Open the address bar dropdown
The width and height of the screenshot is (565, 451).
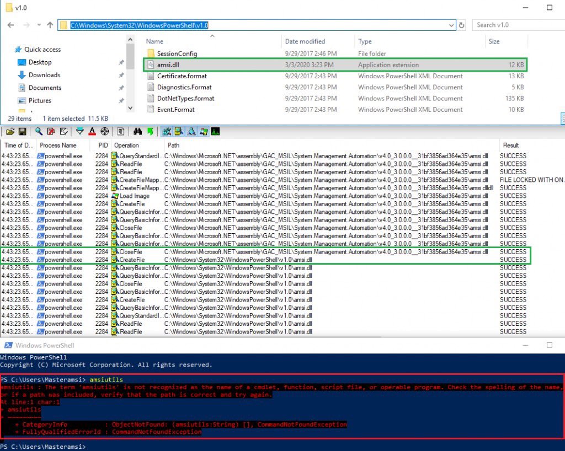point(451,25)
